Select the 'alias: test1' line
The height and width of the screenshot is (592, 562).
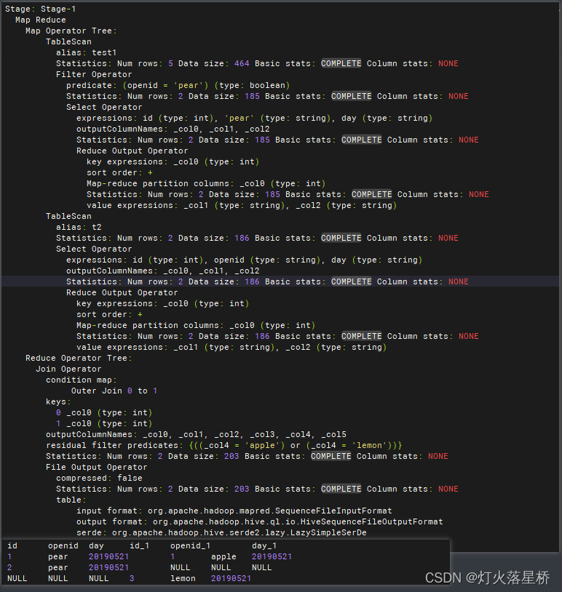[x=86, y=52]
